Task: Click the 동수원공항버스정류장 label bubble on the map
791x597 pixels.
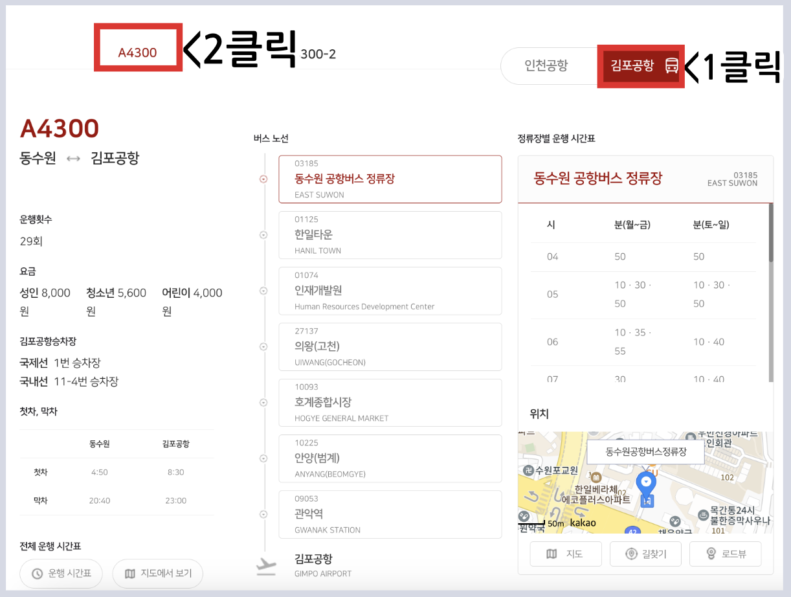Action: pyautogui.click(x=645, y=451)
